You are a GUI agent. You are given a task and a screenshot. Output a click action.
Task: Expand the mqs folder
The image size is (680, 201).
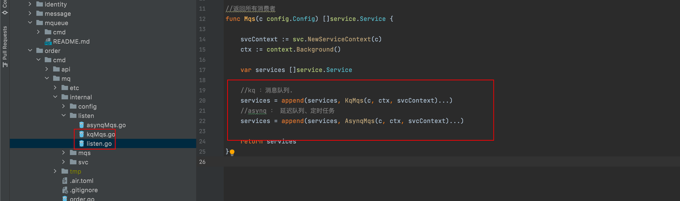pos(64,153)
